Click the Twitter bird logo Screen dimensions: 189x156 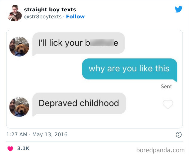pos(178,9)
